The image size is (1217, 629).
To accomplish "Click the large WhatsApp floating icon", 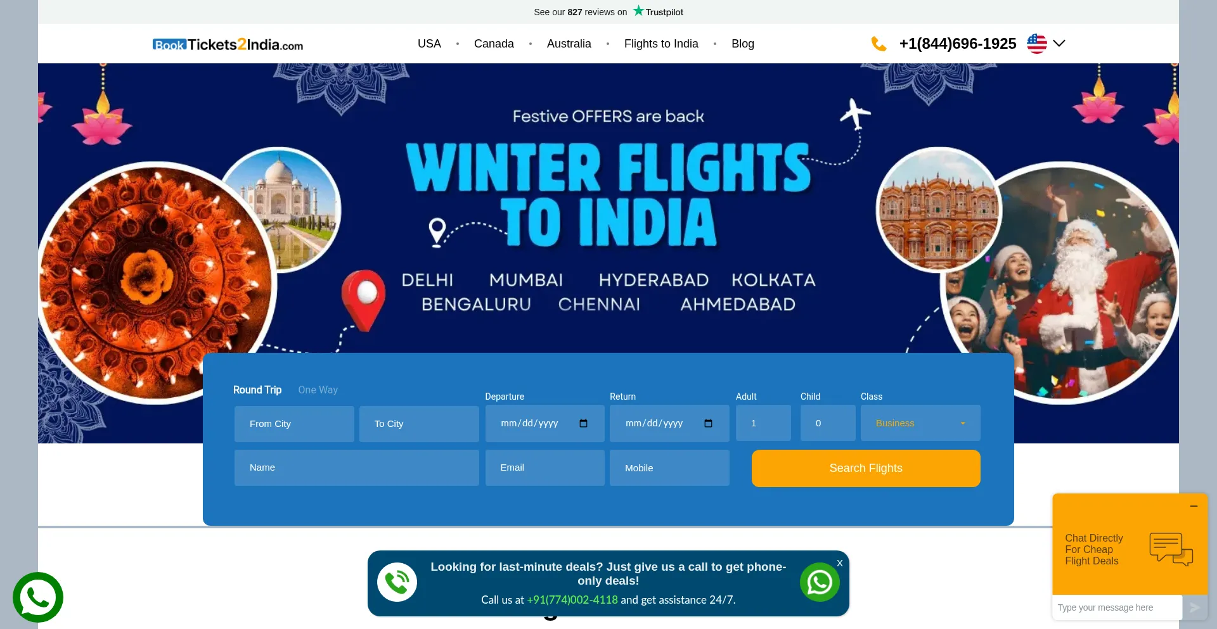I will 38,597.
